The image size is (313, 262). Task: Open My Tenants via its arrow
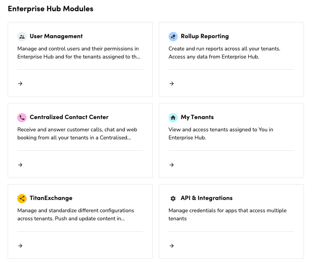[x=171, y=165]
